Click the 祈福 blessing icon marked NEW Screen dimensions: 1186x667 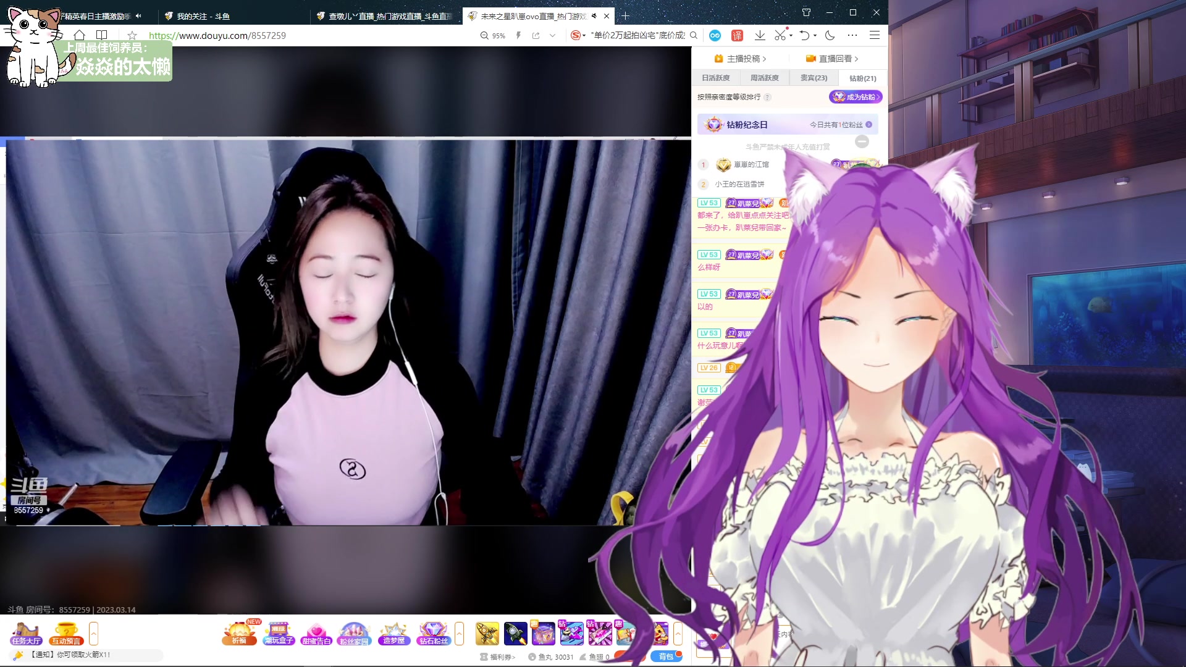240,633
